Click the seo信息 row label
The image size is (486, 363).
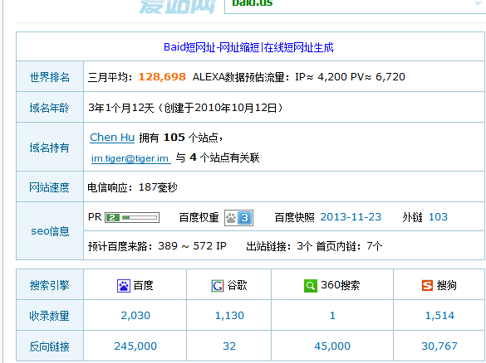tap(50, 231)
